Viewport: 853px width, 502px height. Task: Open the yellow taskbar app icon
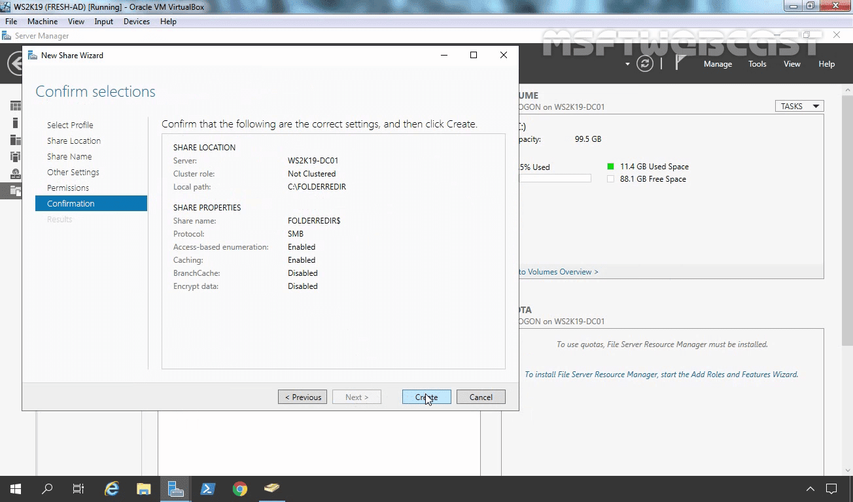(271, 488)
